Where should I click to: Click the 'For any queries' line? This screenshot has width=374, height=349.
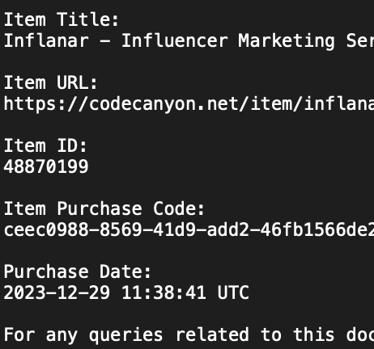pyautogui.click(x=189, y=335)
